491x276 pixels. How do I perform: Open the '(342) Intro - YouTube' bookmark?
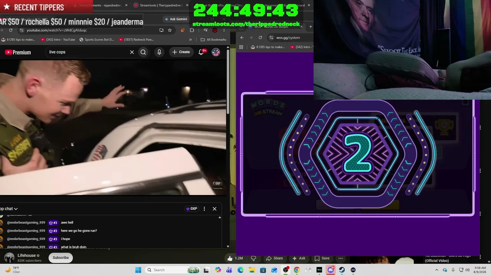[58, 39]
